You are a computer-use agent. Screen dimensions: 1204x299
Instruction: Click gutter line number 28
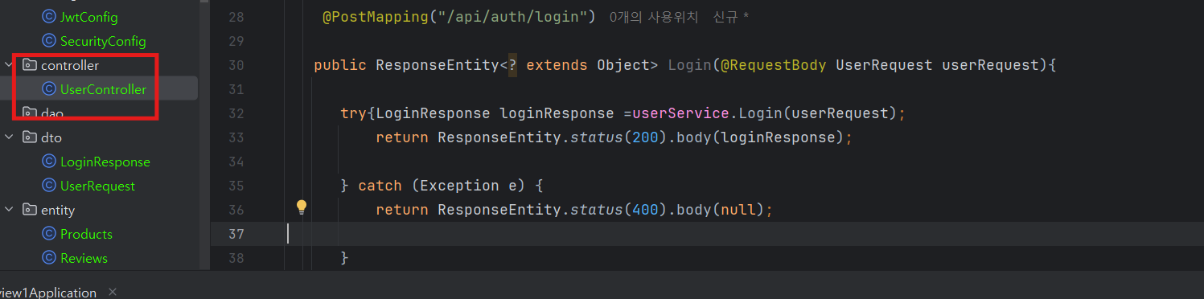pos(236,17)
